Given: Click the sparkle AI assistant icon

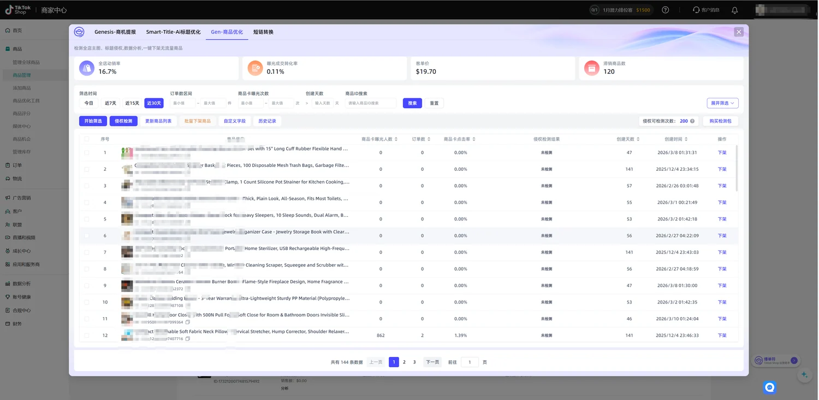Looking at the screenshot, I should [x=804, y=375].
